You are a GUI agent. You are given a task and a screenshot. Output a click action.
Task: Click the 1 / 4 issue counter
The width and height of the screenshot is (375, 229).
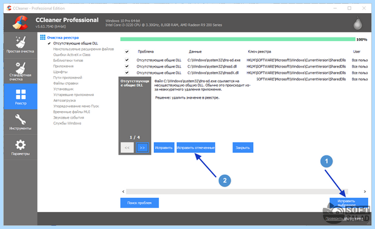pos(134,137)
